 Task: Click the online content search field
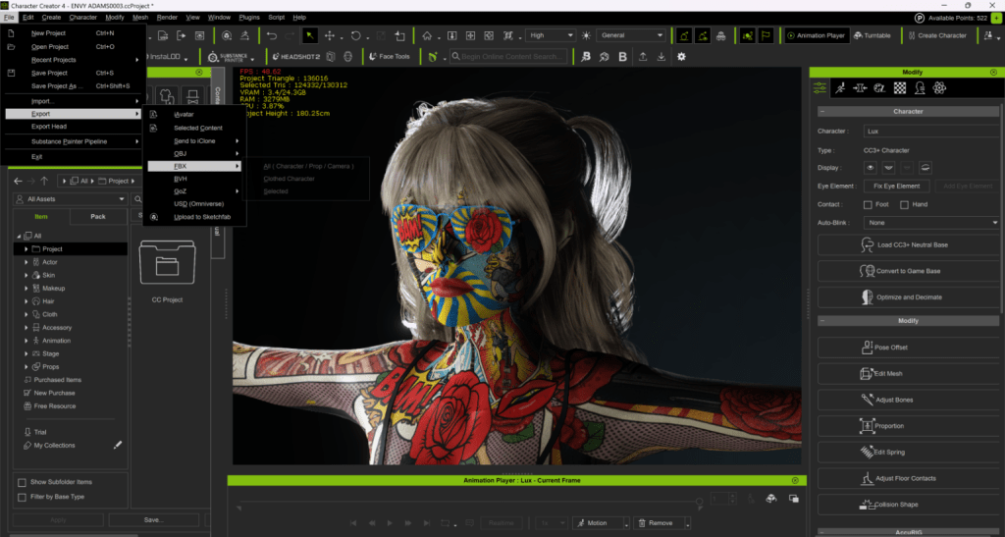[x=514, y=57]
